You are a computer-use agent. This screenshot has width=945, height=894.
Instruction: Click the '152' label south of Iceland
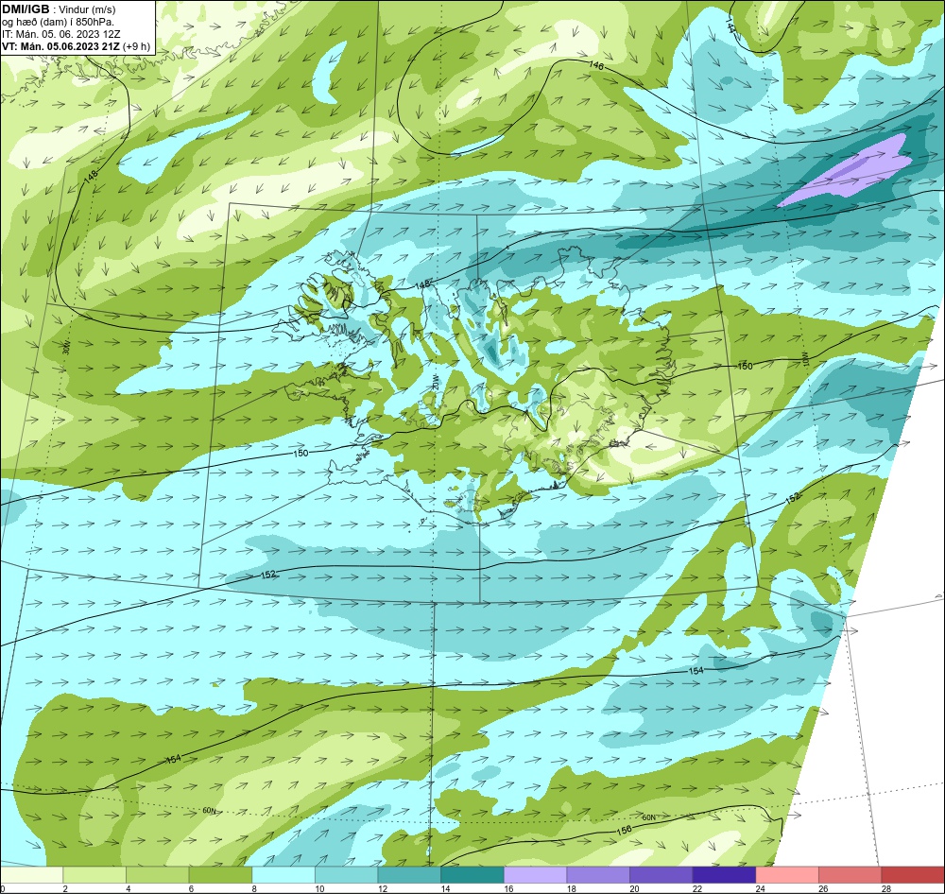(268, 575)
